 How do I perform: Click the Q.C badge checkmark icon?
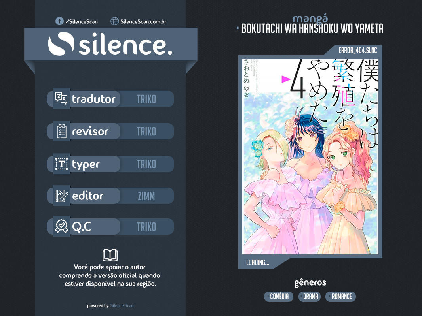61,226
